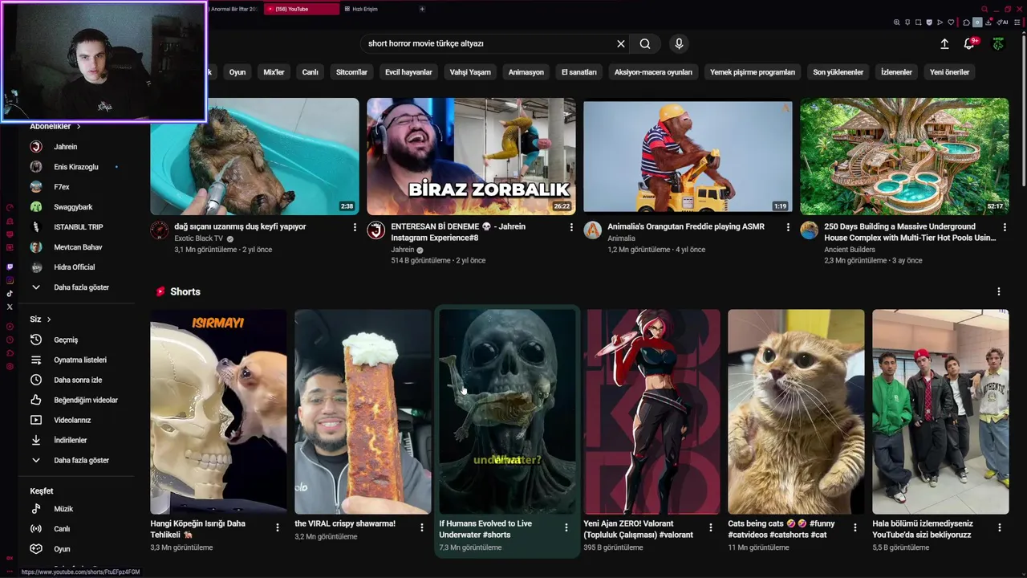Play the orangutan on truck thumbnail

pyautogui.click(x=688, y=157)
